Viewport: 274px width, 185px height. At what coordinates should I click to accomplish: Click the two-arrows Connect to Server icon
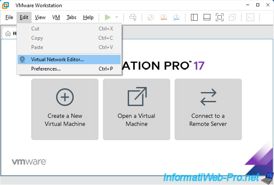pyautogui.click(x=208, y=97)
